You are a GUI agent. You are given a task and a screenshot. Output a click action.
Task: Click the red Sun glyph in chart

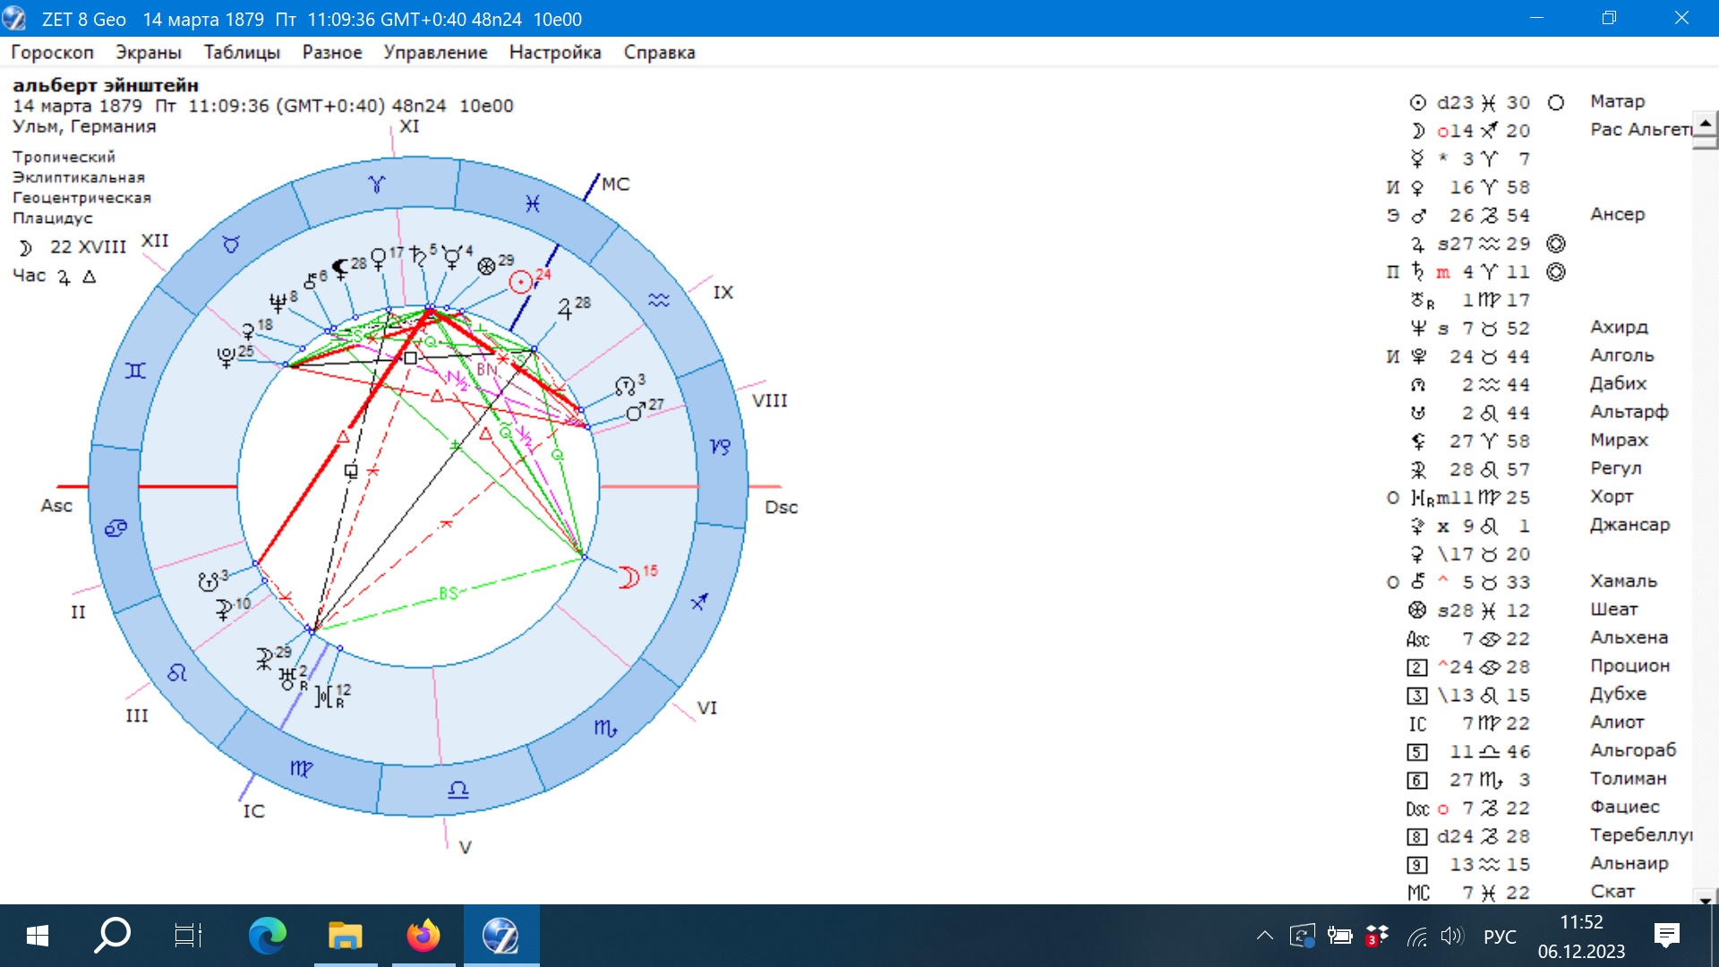[520, 283]
